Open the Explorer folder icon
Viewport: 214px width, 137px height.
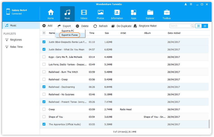tap(150, 13)
